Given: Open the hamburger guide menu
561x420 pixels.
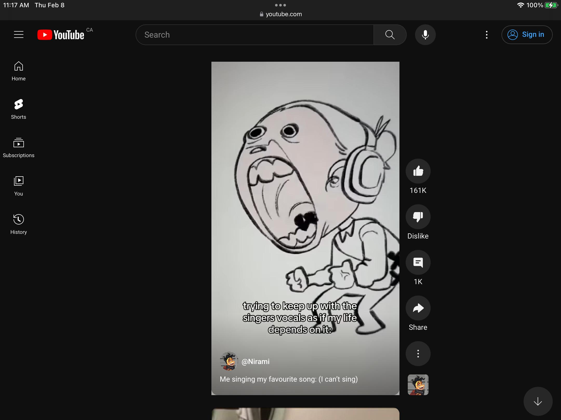Looking at the screenshot, I should [19, 34].
